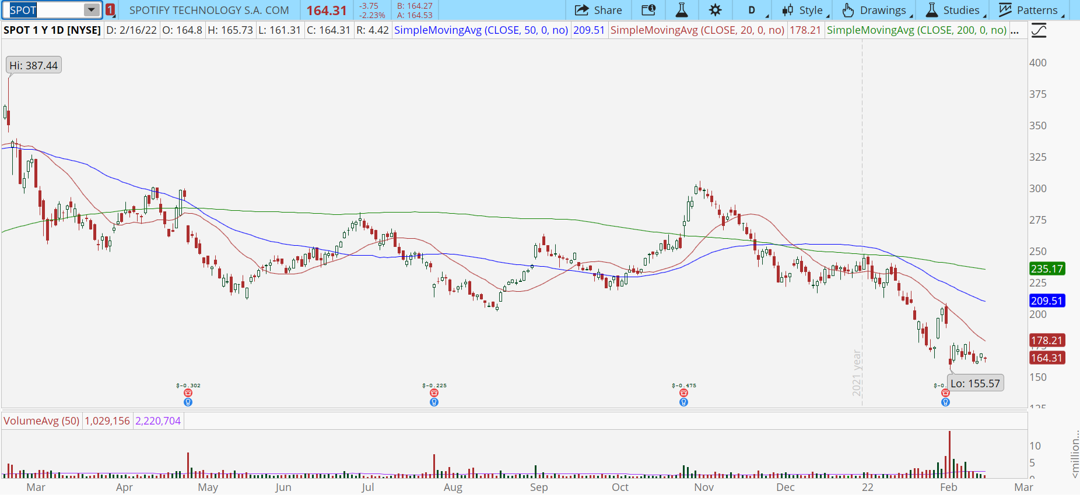Open chart settings gear icon
This screenshot has width=1080, height=495.
pyautogui.click(x=716, y=10)
